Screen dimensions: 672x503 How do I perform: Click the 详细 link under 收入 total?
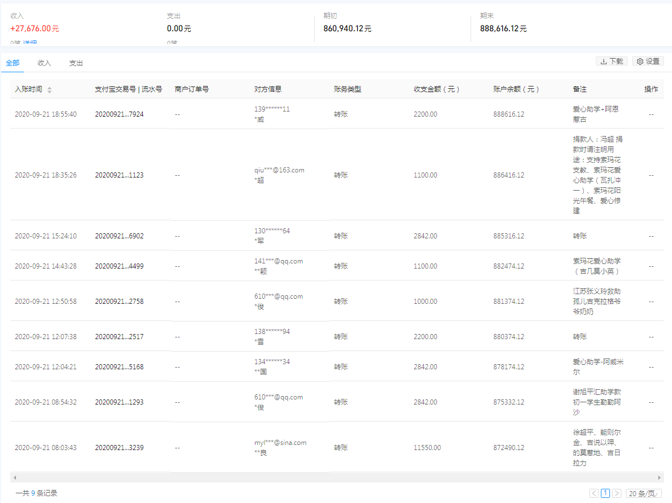coord(31,43)
